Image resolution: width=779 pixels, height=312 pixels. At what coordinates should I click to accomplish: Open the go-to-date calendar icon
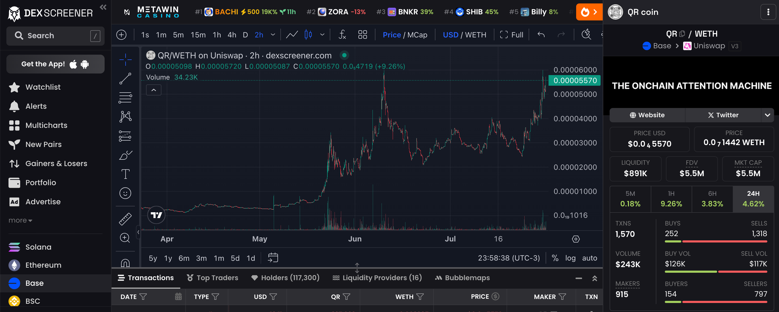coord(273,258)
